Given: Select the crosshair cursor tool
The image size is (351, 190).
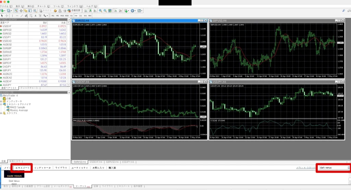Looking at the screenshot, I should 7,16.
